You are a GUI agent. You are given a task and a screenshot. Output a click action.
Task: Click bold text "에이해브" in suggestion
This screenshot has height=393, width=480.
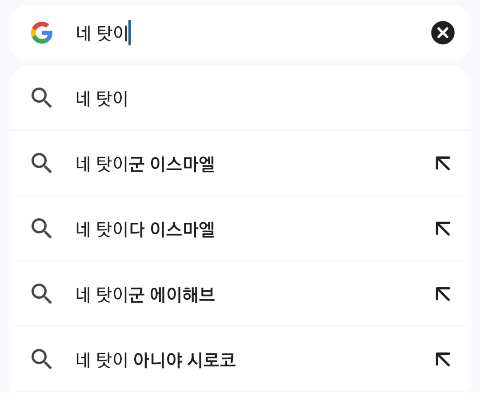(x=183, y=295)
